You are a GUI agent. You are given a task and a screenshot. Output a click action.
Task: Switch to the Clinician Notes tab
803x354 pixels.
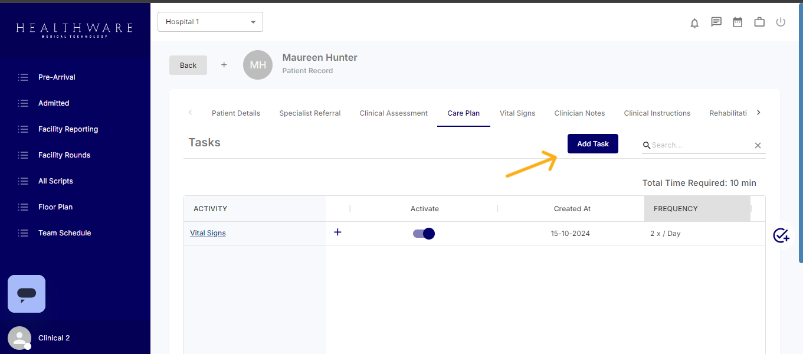coord(579,113)
